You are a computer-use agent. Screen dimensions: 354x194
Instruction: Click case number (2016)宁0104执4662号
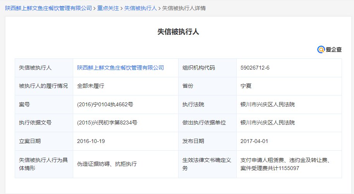(105, 104)
